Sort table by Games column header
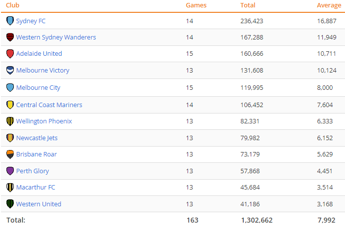This screenshot has width=345, height=228. point(196,5)
